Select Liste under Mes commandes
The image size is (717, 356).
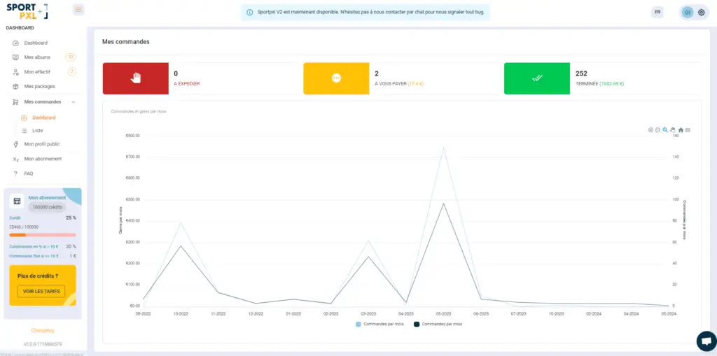tap(38, 131)
